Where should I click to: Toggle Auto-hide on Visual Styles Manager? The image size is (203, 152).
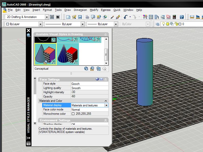[x=29, y=138]
